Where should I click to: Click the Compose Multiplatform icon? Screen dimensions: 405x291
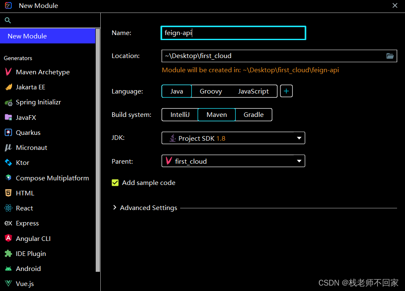click(8, 177)
